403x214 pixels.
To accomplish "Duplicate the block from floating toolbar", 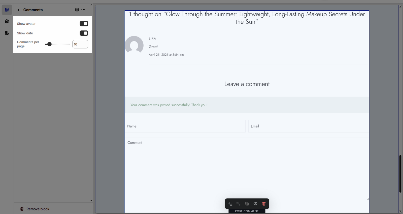I will tap(247, 204).
